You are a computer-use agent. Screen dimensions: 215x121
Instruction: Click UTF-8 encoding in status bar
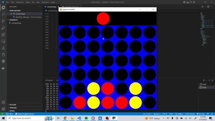pyautogui.click(x=165, y=114)
